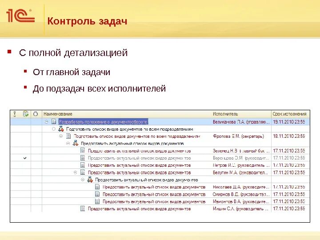320x240 pixels.
Task: Click executor 'Зеленец Н.В.' cell
Action: [x=241, y=151]
